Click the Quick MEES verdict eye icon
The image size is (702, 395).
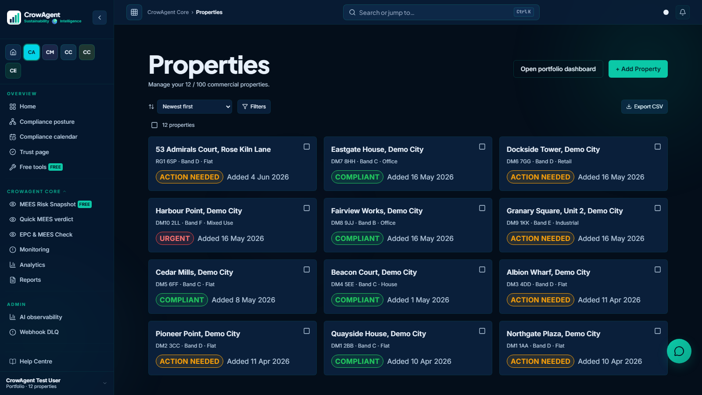(13, 219)
